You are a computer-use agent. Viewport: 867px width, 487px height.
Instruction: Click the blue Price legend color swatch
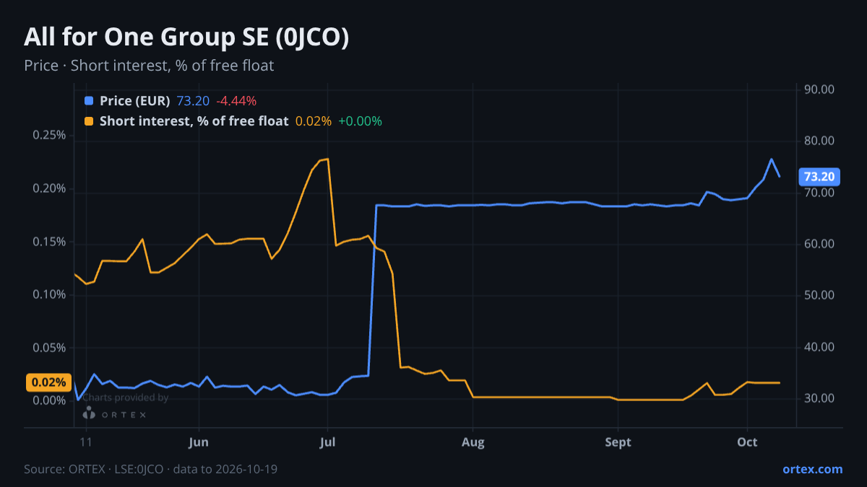coord(89,101)
